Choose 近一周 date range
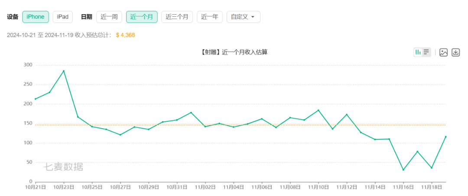This screenshot has width=468, height=196. tap(109, 17)
